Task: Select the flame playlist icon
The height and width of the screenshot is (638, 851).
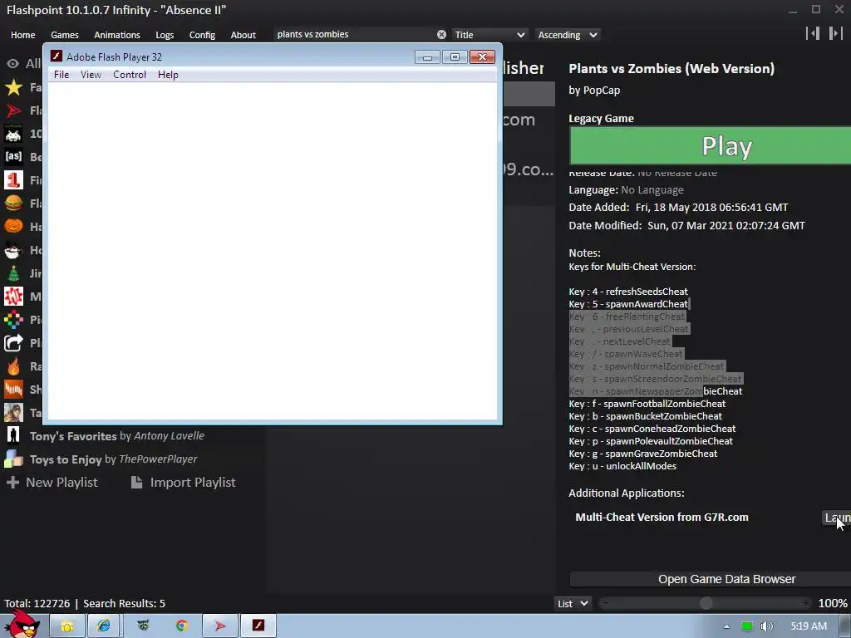Action: 13,366
